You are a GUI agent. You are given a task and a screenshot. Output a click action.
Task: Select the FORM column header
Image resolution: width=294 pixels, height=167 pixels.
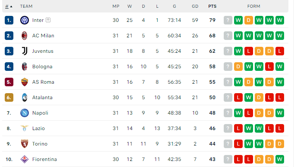[x=253, y=6]
